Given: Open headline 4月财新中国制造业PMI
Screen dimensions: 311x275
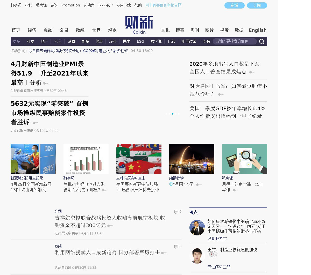Looking at the screenshot, I should tap(50, 73).
